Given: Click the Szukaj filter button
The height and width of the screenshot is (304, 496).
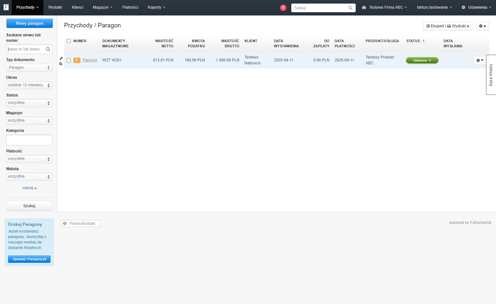Looking at the screenshot, I should pyautogui.click(x=29, y=206).
